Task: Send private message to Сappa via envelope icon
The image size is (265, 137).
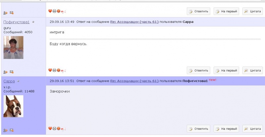Action: 12,130
